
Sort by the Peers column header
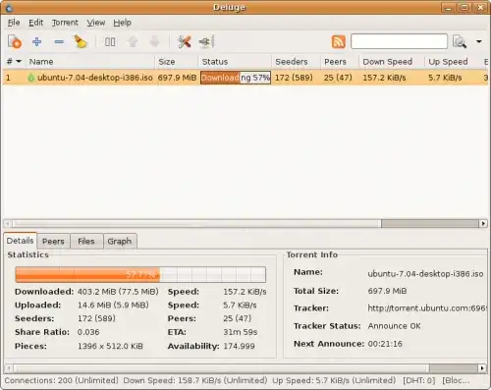tap(340, 62)
